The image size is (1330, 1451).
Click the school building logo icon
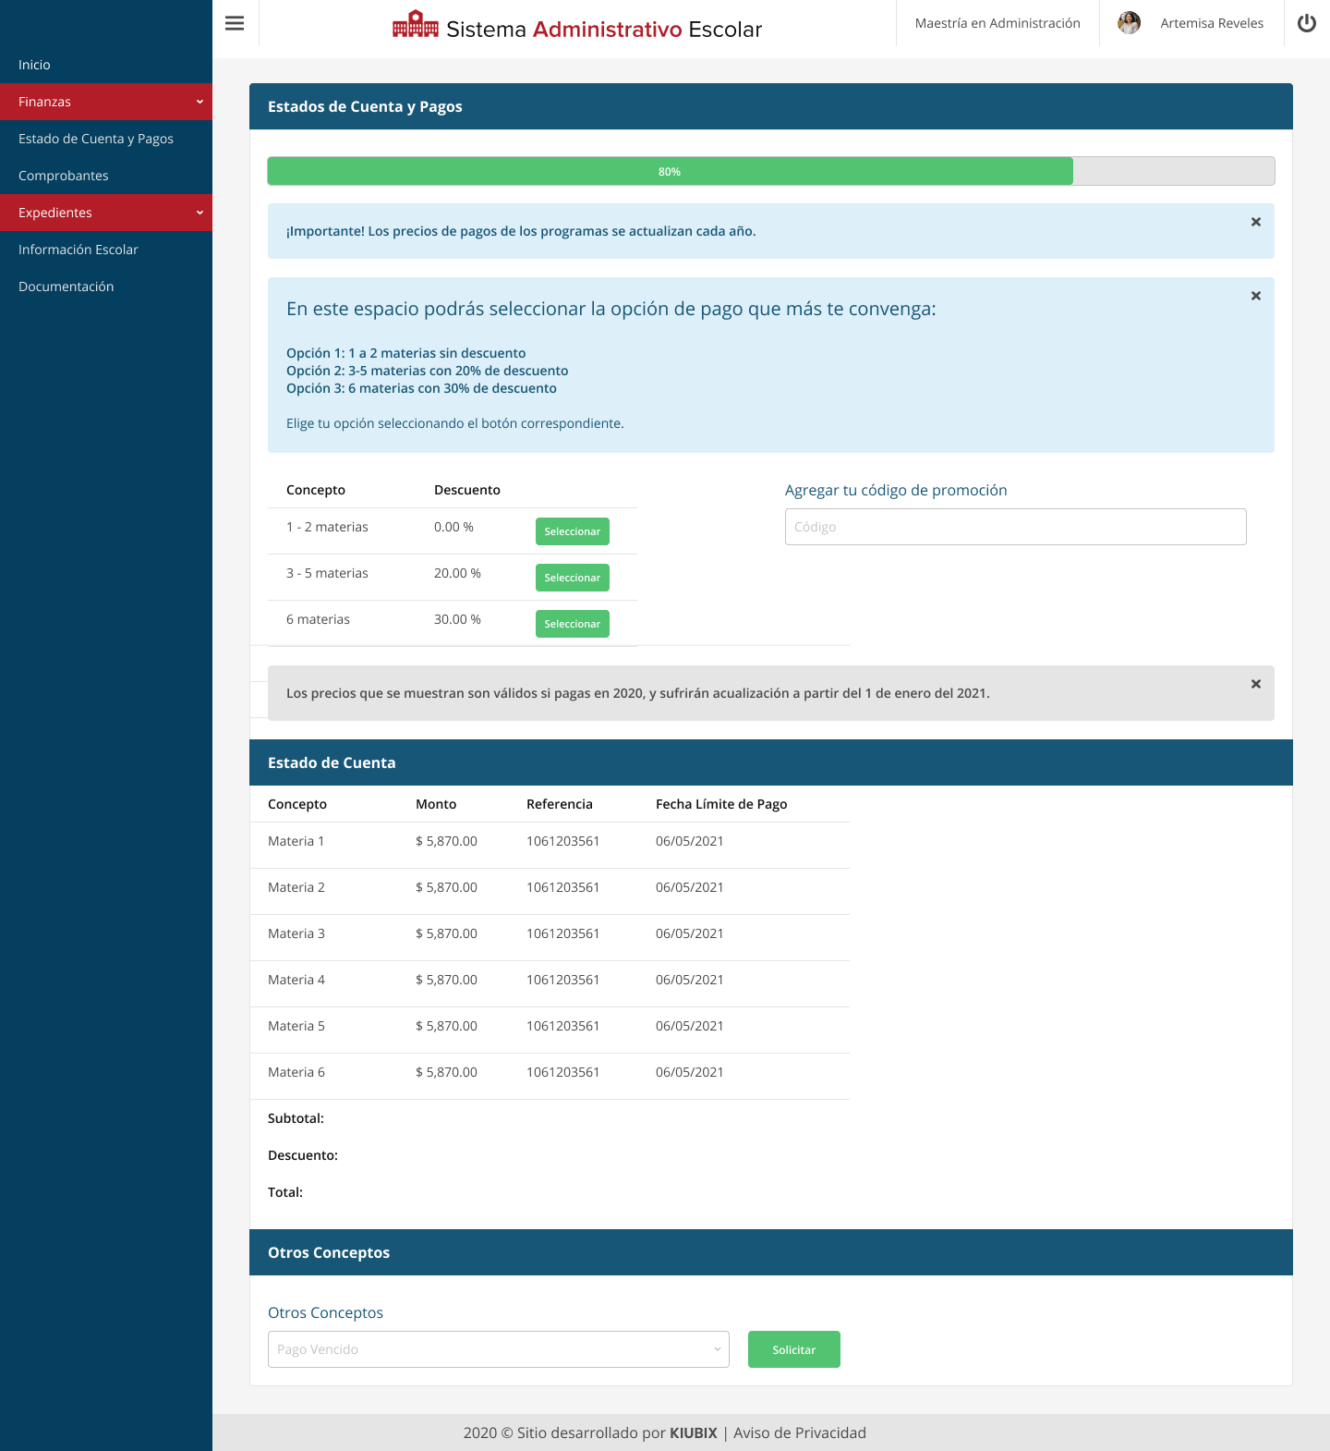(415, 25)
